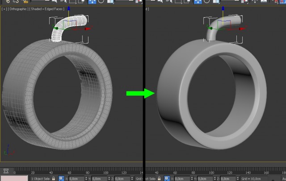Image resolution: width=286 pixels, height=181 pixels.
Task: Click the X spinner arrows in the right status bar
Action: [192, 179]
